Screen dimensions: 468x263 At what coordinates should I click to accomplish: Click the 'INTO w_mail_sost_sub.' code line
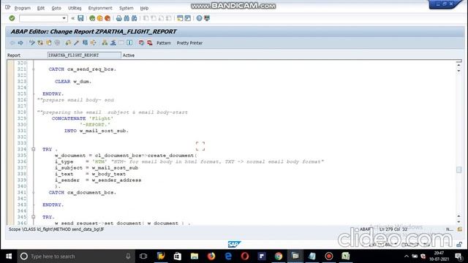click(x=96, y=131)
